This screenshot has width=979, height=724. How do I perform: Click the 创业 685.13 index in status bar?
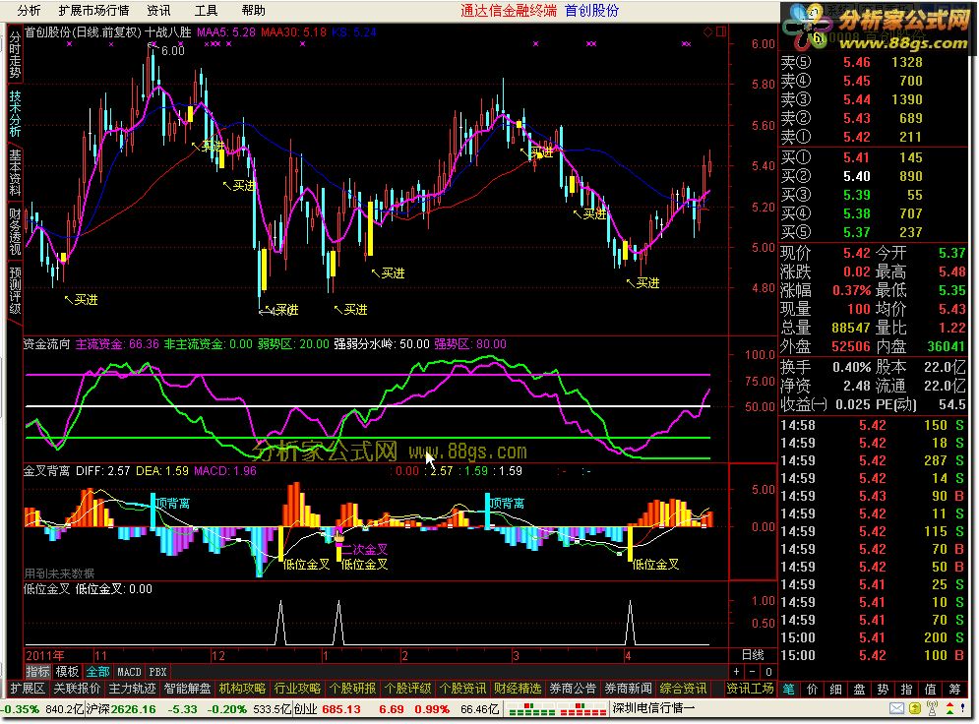[x=328, y=709]
